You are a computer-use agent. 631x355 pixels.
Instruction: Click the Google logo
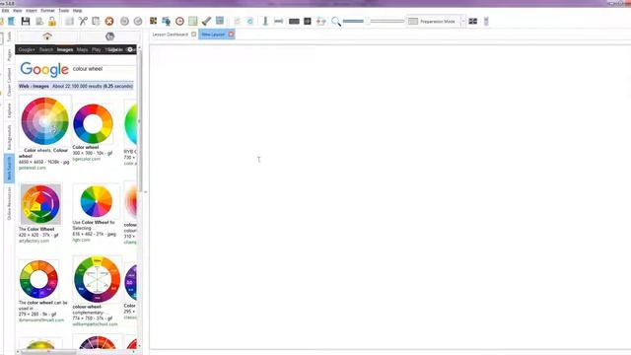point(44,69)
